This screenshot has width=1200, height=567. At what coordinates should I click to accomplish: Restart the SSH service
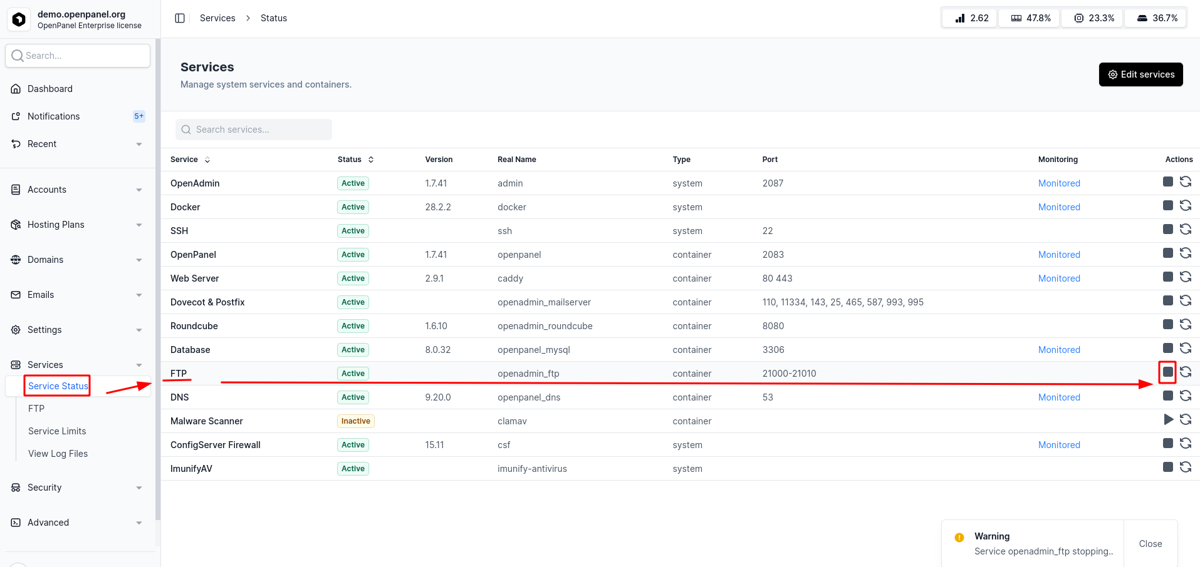1186,229
